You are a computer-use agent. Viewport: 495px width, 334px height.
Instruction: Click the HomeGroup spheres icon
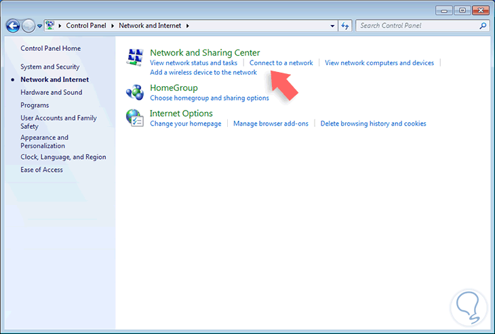pos(135,92)
